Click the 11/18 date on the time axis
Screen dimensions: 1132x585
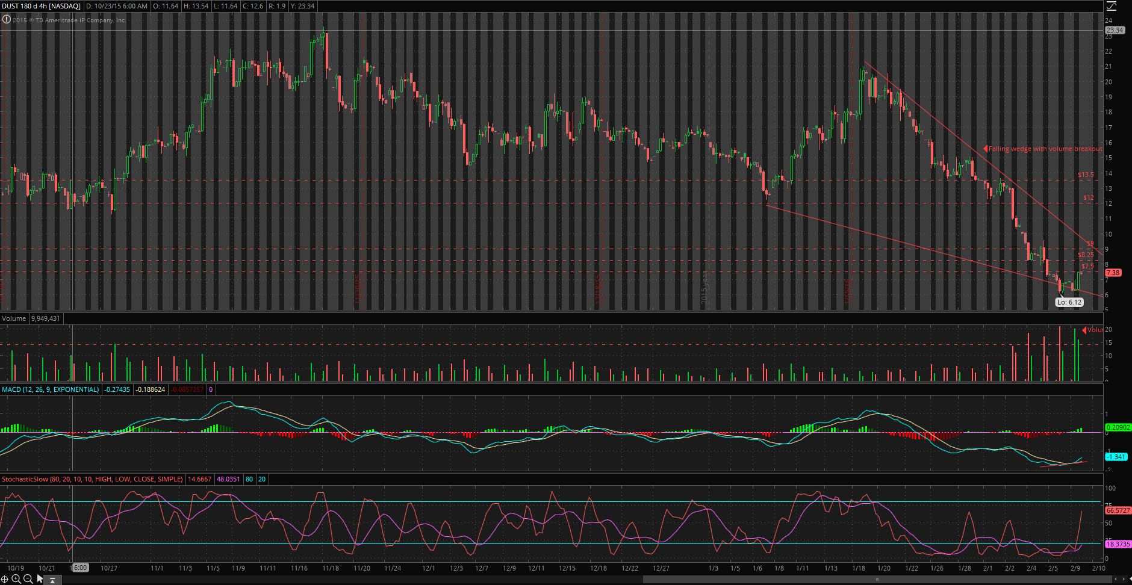tap(330, 568)
